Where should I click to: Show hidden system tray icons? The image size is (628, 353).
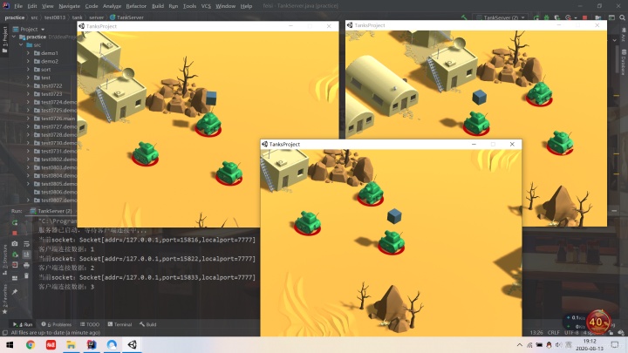[x=520, y=344]
